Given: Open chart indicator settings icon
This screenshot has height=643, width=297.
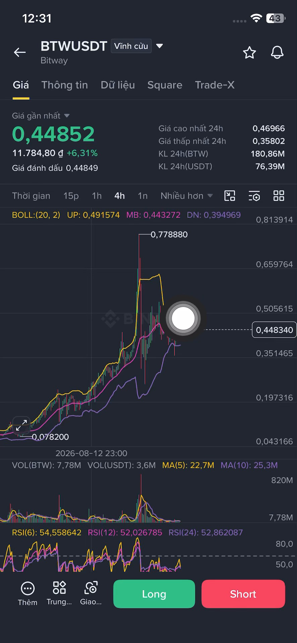Looking at the screenshot, I should coord(254,196).
